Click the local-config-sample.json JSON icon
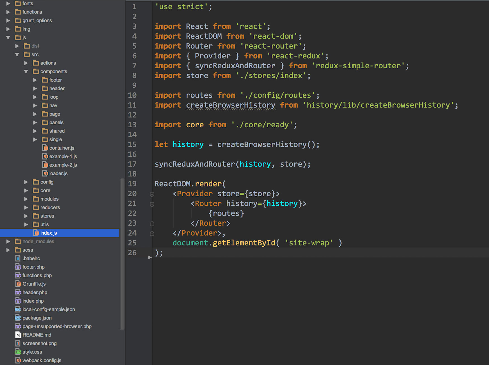Viewport: 489px width, 365px height. point(18,309)
